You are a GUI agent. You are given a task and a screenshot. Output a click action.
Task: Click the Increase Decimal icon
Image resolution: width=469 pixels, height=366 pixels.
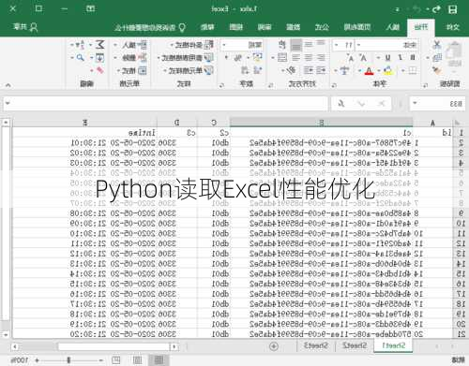tap(258, 70)
